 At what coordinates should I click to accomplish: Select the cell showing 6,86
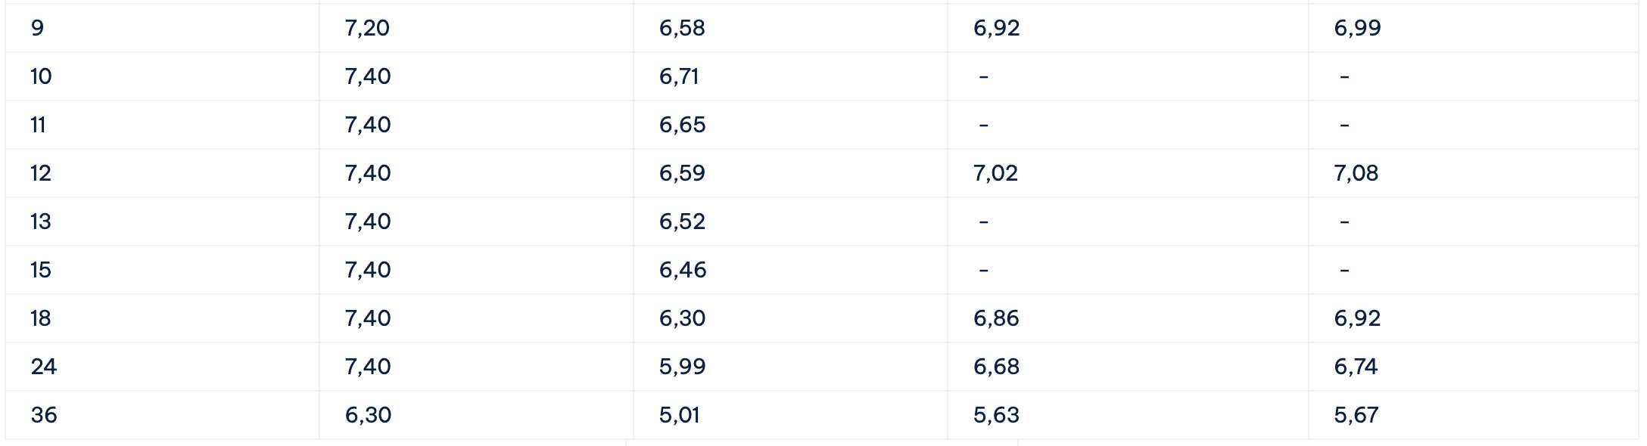996,318
